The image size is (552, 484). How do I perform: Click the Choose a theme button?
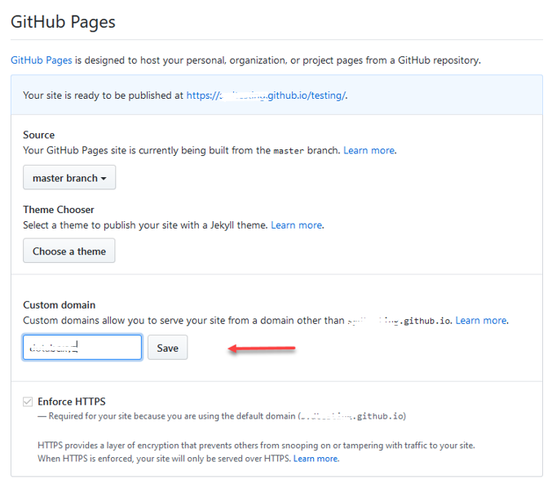pyautogui.click(x=69, y=251)
